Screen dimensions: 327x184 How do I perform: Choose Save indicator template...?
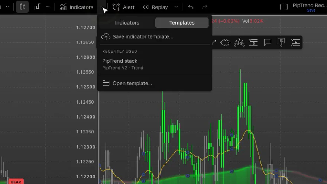pos(154,37)
